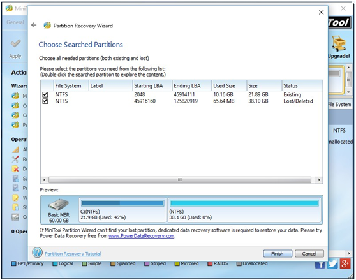Click ending LBA value 45914111
This screenshot has height=280, width=356.
tap(184, 94)
